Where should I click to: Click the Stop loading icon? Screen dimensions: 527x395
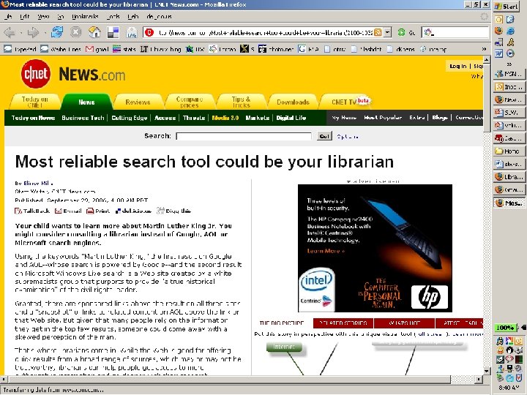pos(76,32)
